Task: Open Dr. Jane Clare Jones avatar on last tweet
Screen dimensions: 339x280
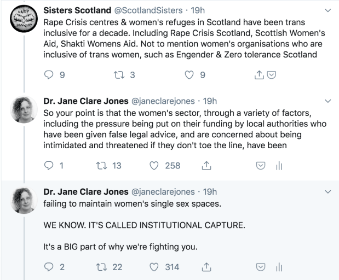Action: pyautogui.click(x=23, y=202)
